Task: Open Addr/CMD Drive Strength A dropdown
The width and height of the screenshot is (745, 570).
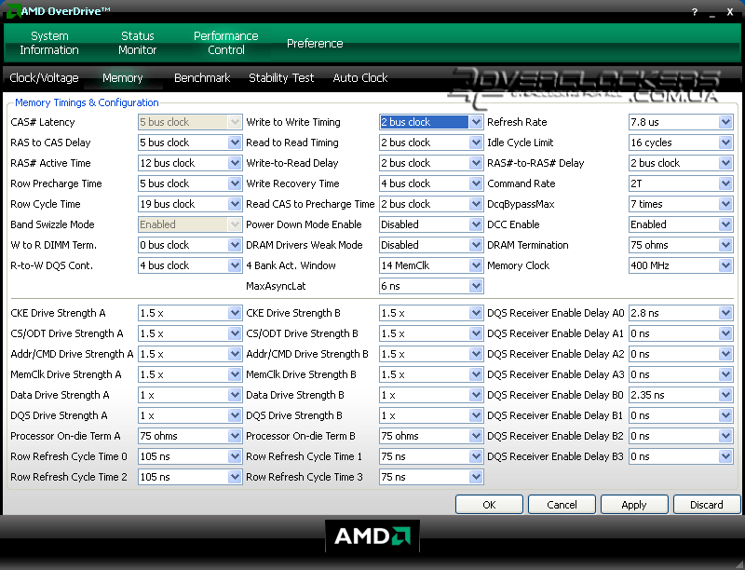Action: tap(235, 354)
